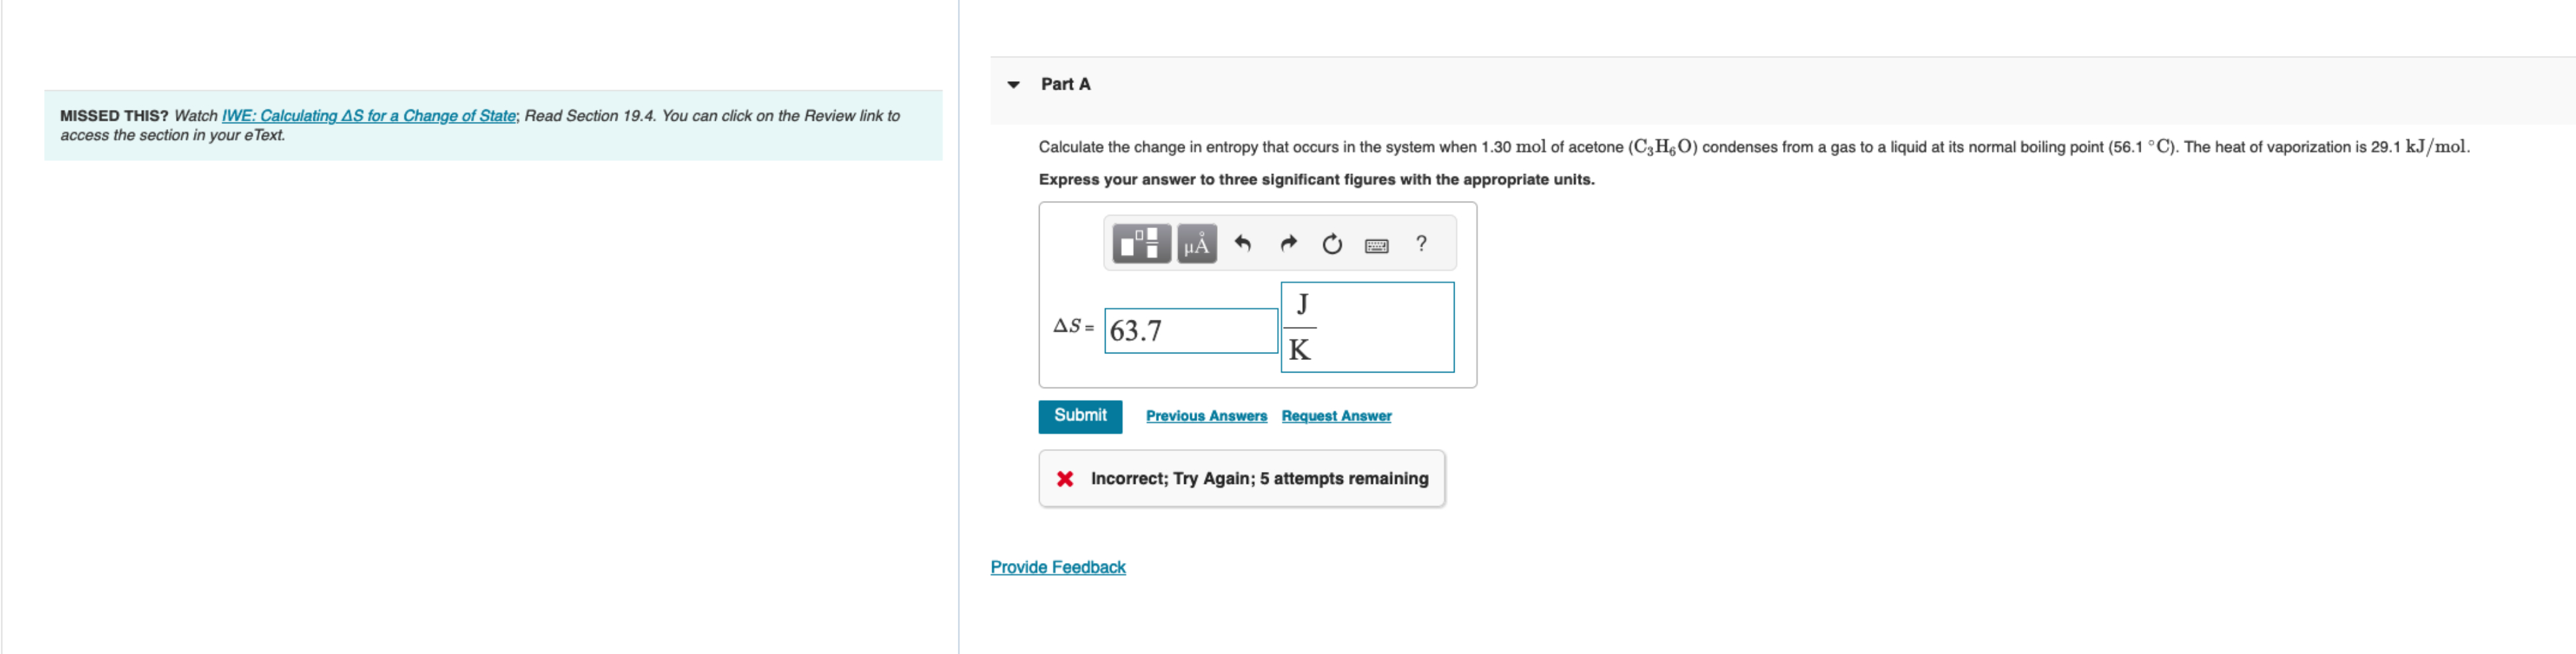Image resolution: width=2576 pixels, height=654 pixels.
Task: Select the MISSED THIS? review banner
Action: point(494,125)
